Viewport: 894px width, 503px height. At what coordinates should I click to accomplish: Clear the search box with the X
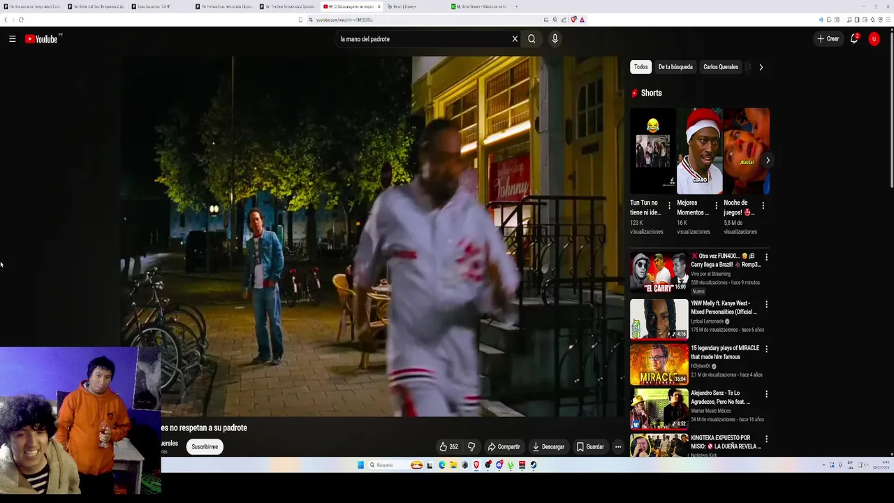[x=515, y=39]
